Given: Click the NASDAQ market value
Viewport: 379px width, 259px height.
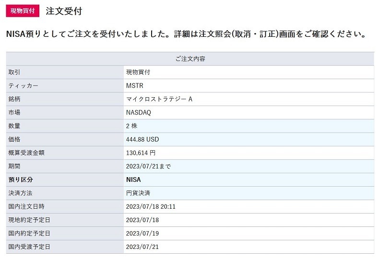Looking at the screenshot, I should pyautogui.click(x=138, y=113).
